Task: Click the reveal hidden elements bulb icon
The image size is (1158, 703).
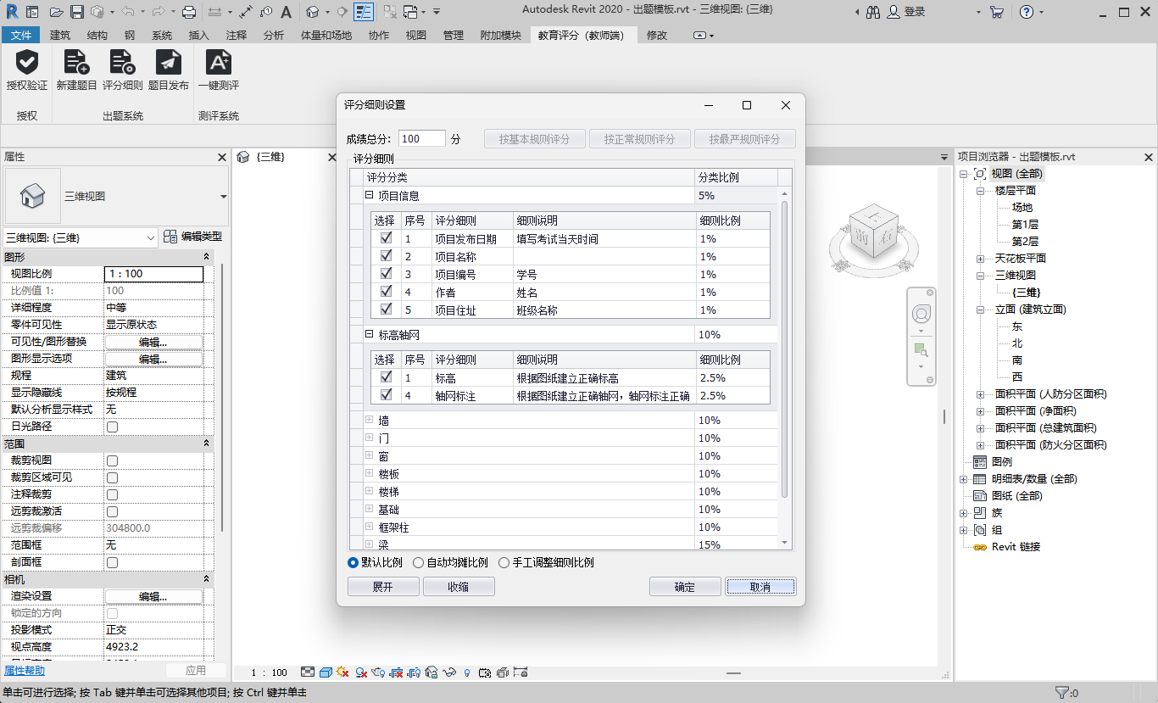Action: tap(467, 672)
